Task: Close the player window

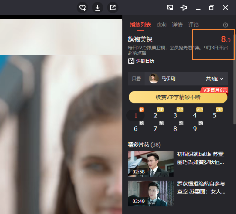Action: point(225,8)
